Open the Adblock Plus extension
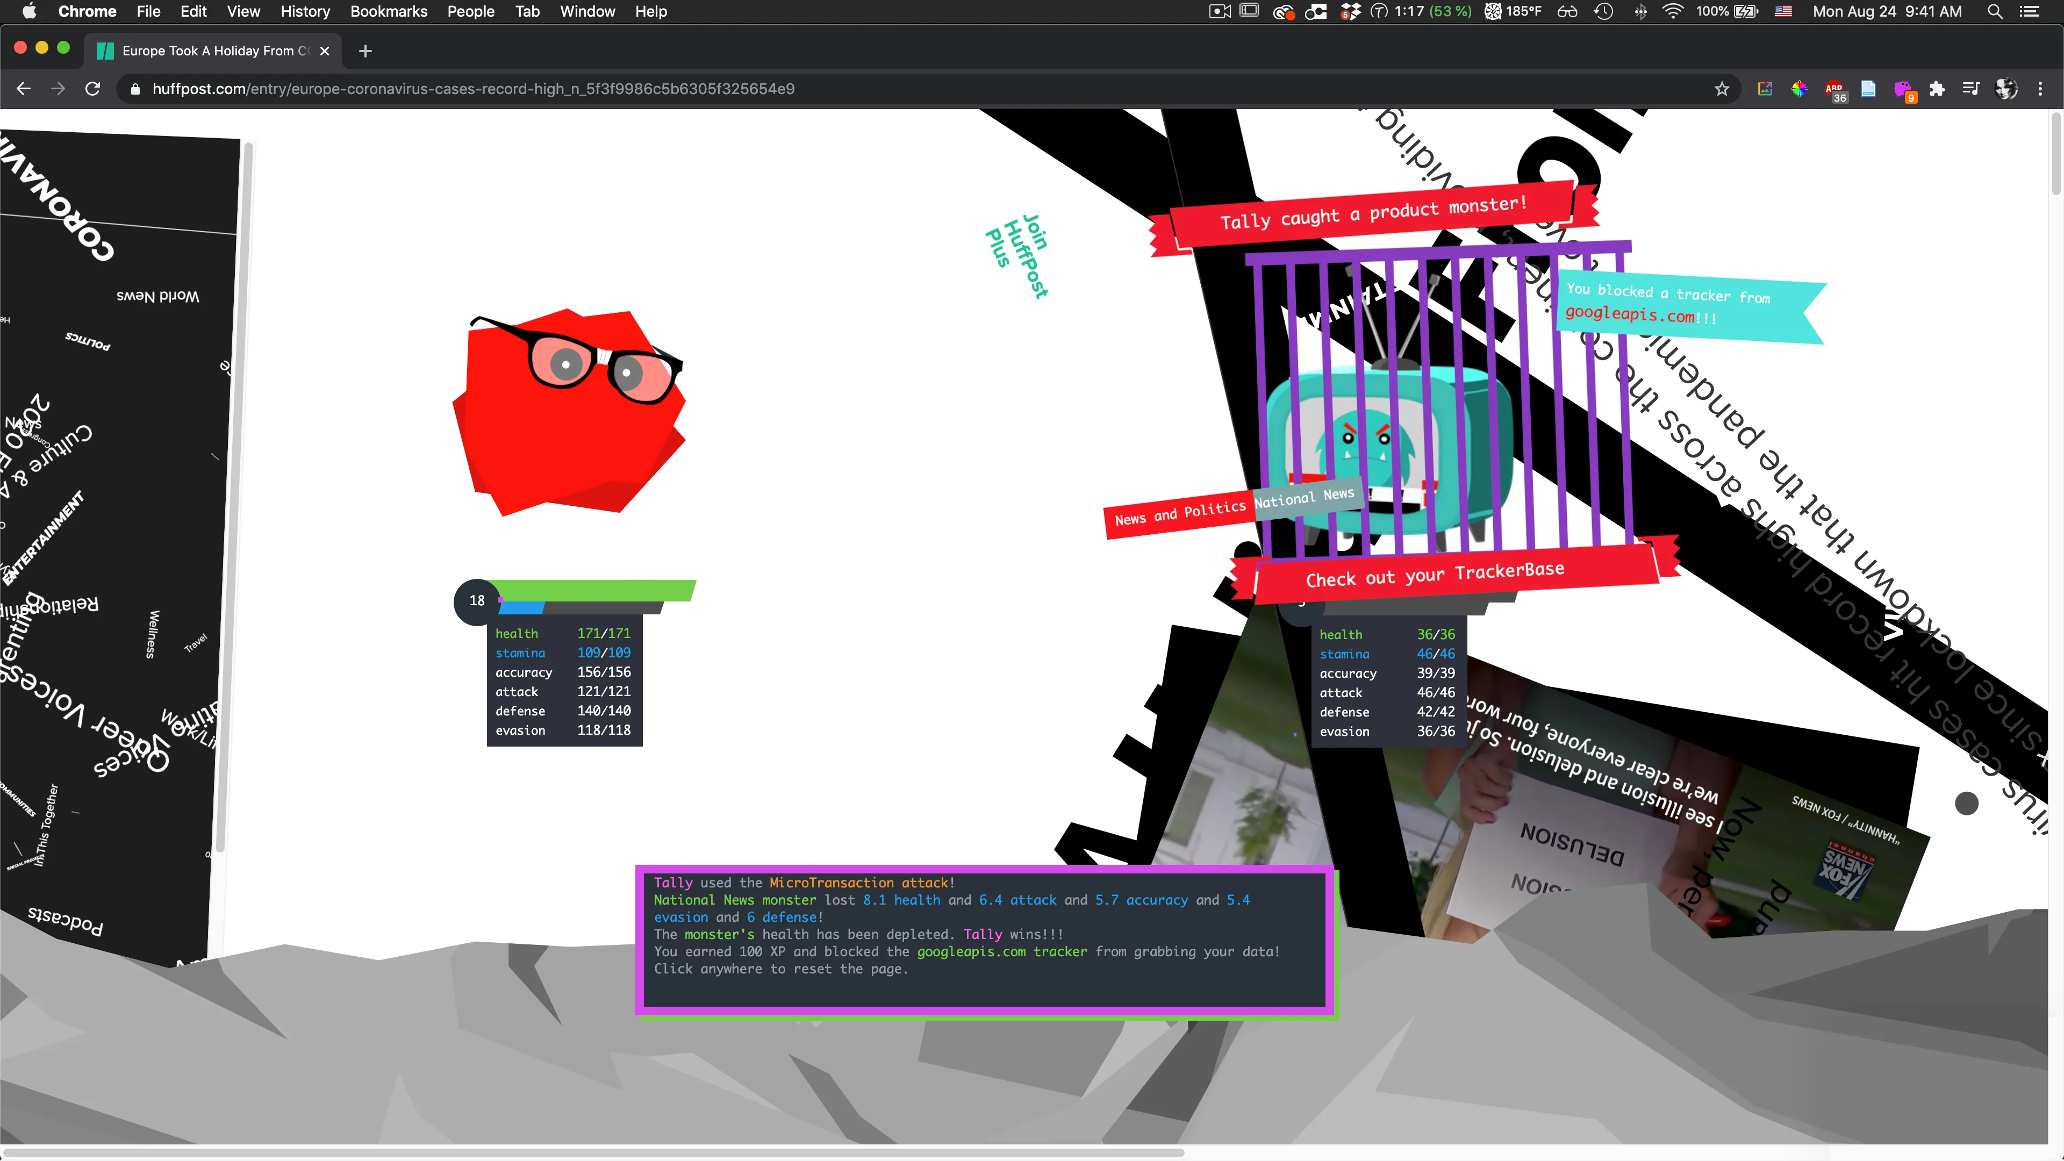 coord(1835,90)
